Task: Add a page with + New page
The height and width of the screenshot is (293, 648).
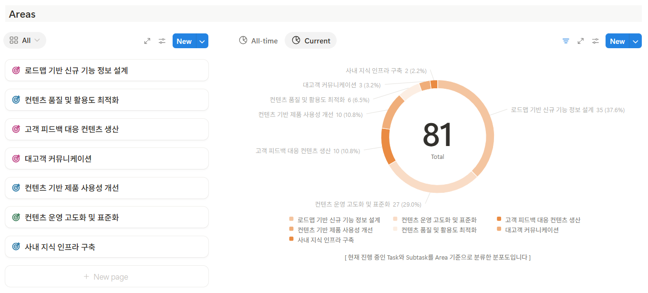Action: click(106, 277)
